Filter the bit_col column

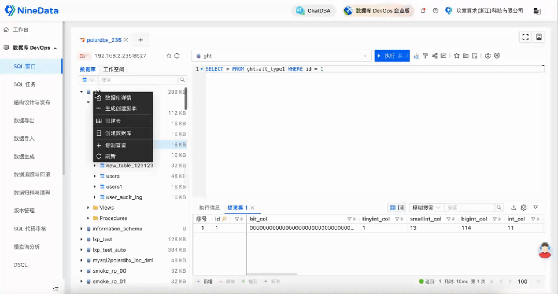pos(349,219)
